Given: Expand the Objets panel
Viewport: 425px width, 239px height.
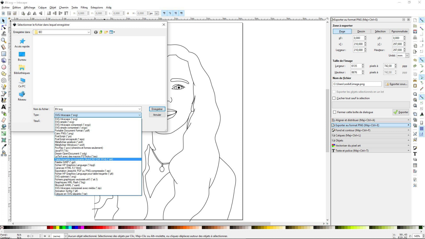Looking at the screenshot, I should (x=371, y=140).
